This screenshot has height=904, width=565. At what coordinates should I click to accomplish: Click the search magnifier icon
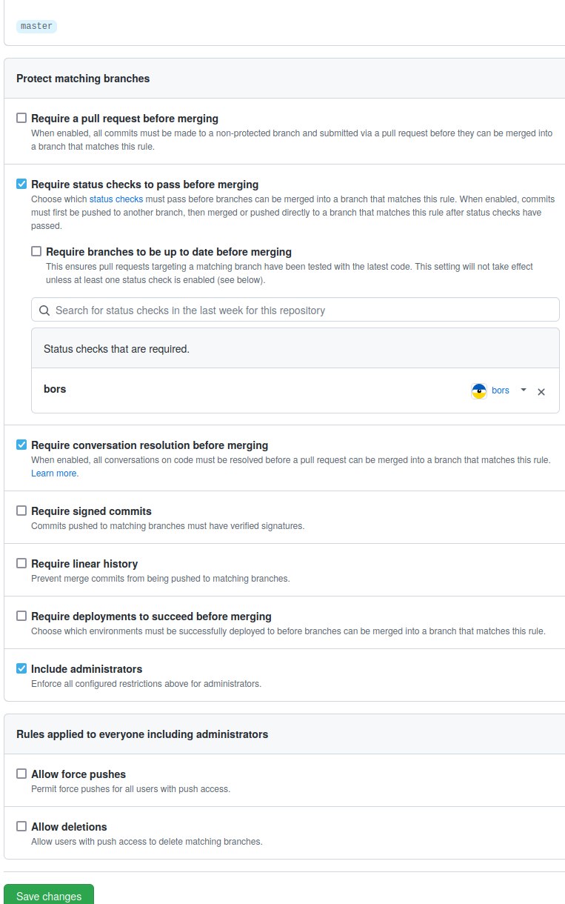44,310
